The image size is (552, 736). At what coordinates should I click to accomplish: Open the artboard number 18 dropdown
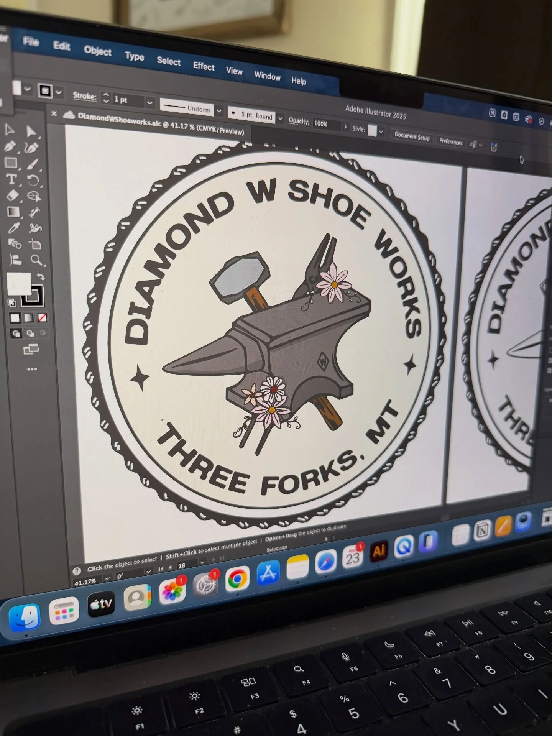202,562
